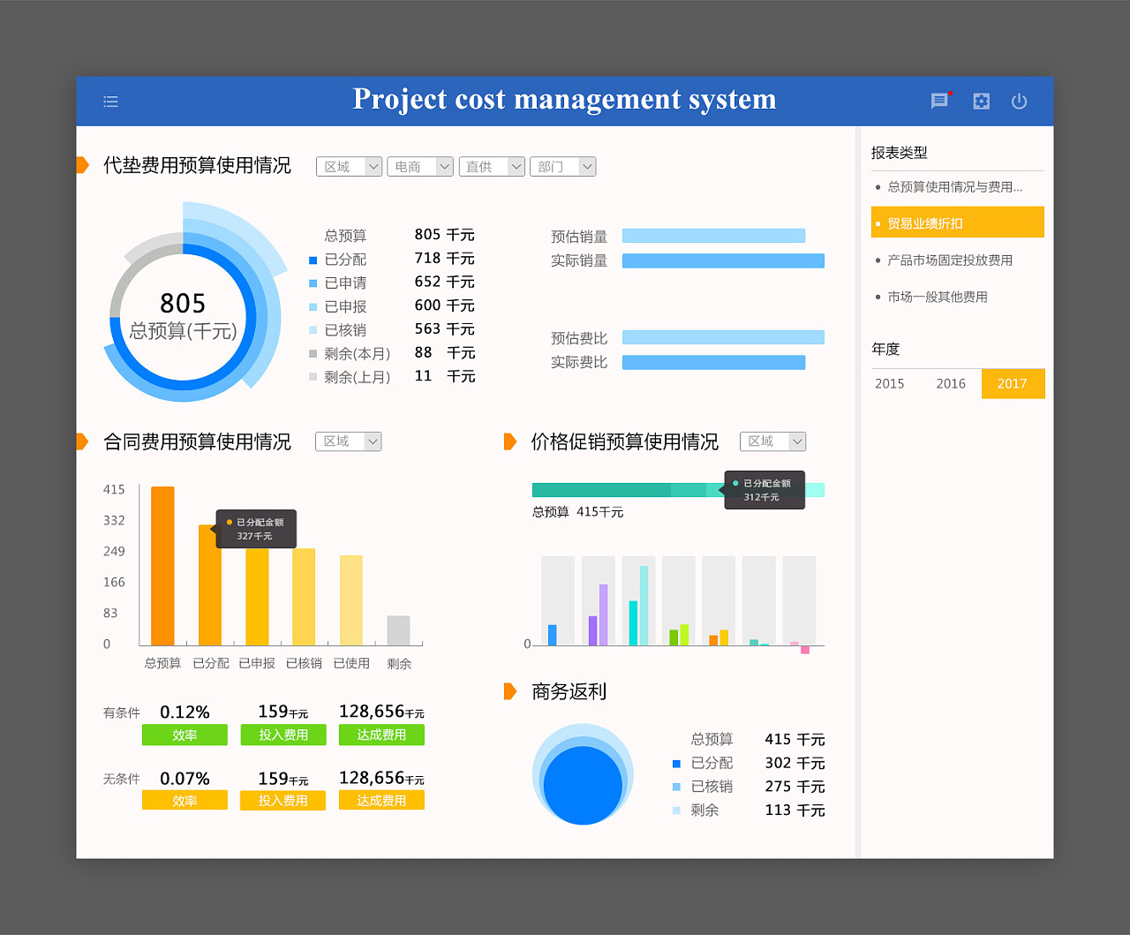Viewport: 1130px width, 935px height.
Task: Click green 投入费用 button
Action: point(283,735)
